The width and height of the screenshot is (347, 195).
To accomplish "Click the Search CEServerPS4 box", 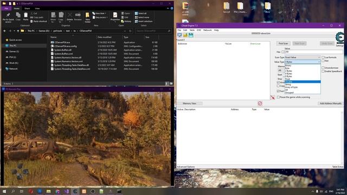I will 153,31.
